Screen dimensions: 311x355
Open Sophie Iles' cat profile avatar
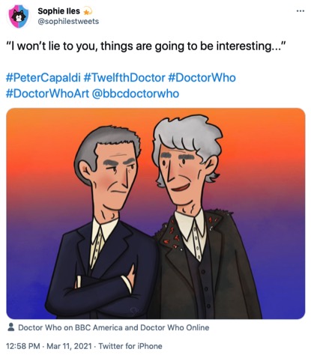[17, 16]
